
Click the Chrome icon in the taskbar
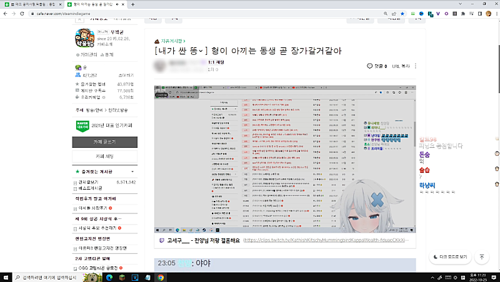(161, 276)
